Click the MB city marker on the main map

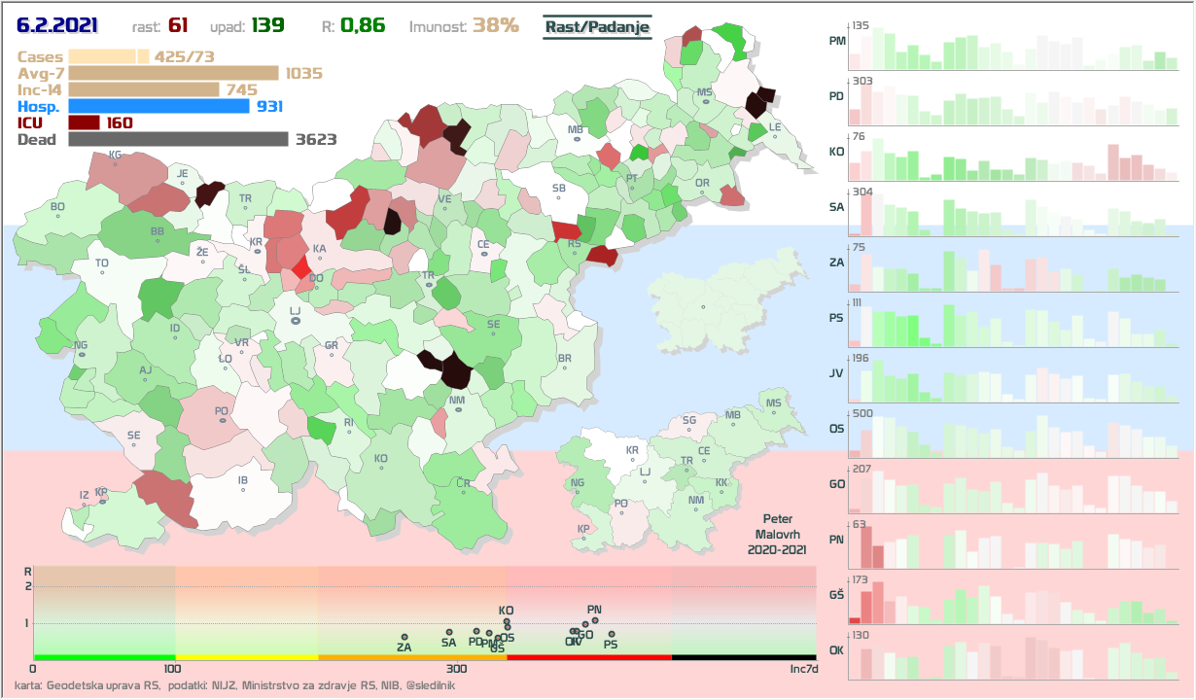point(577,140)
